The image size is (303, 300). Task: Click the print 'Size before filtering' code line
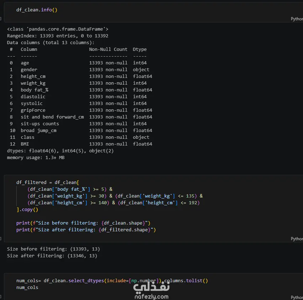[83, 223]
